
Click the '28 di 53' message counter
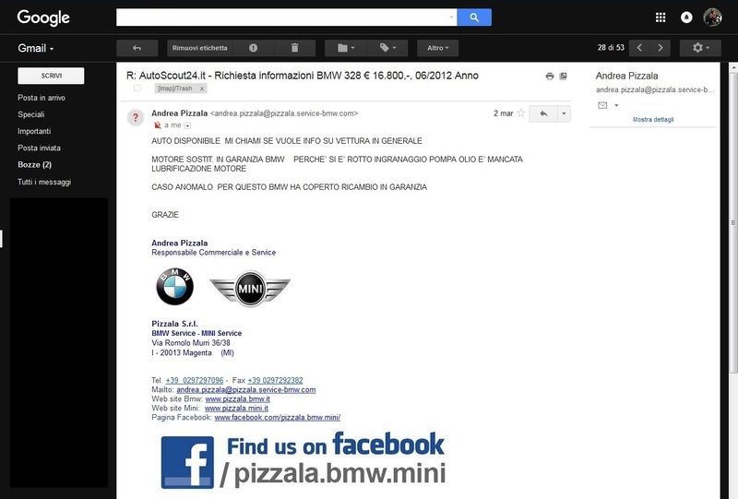[x=611, y=48]
